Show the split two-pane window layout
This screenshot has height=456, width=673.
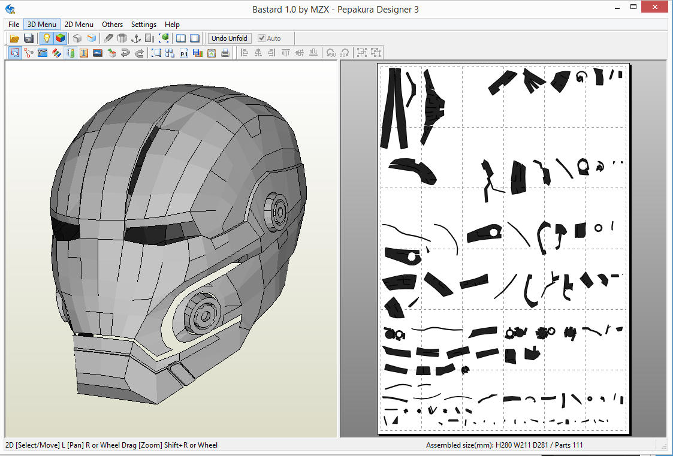point(181,38)
